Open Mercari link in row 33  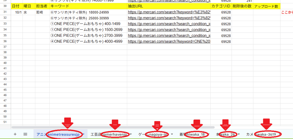(169, 24)
